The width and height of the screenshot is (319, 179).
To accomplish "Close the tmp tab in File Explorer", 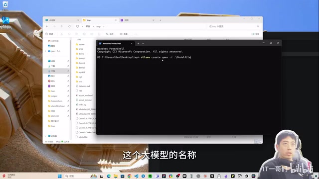I will pos(116,20).
